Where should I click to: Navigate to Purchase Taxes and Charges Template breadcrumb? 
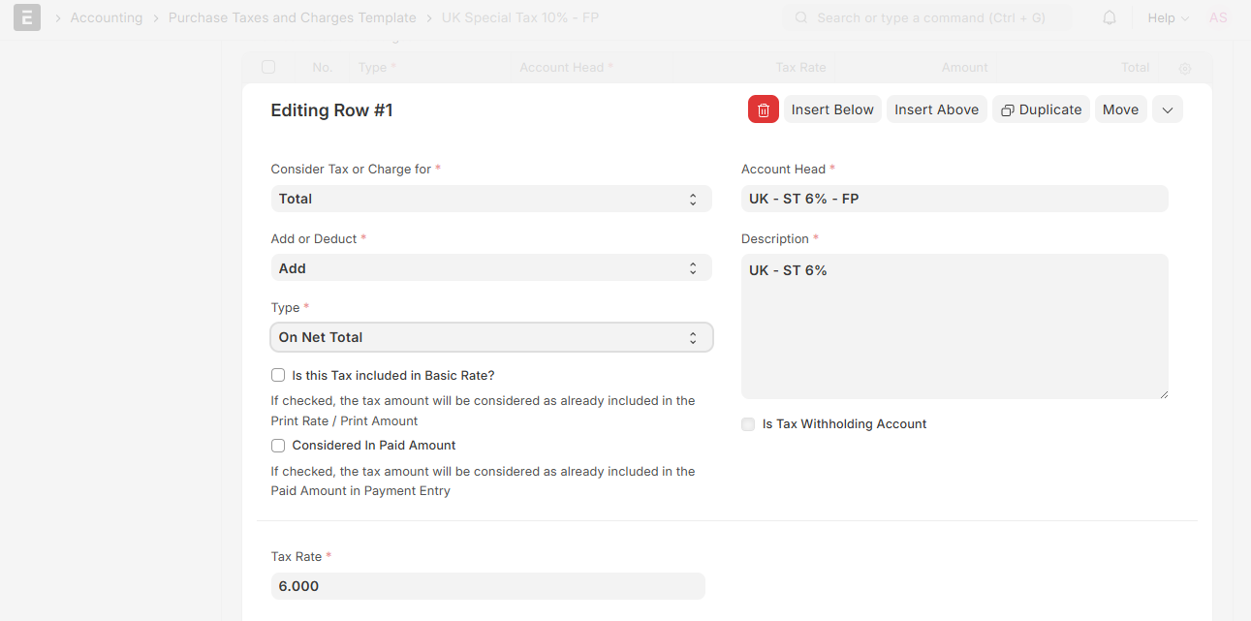point(292,17)
